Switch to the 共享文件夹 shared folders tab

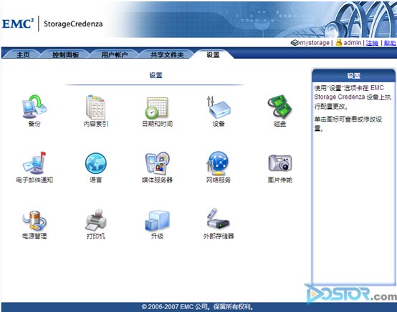click(167, 54)
